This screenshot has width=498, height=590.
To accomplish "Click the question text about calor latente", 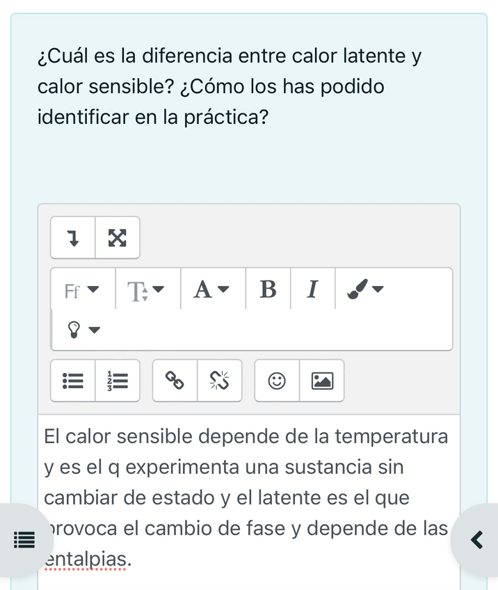I will pyautogui.click(x=230, y=86).
